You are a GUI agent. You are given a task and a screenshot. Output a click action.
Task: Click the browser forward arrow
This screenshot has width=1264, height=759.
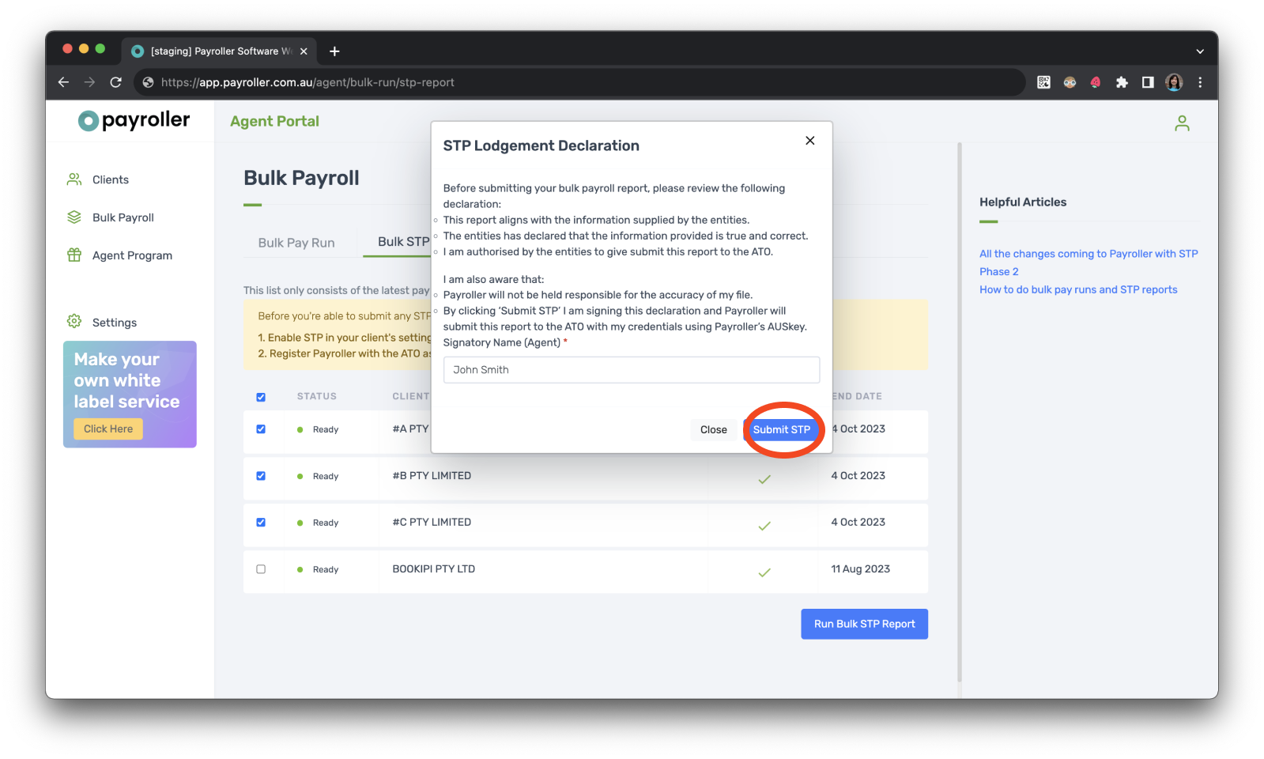point(89,82)
